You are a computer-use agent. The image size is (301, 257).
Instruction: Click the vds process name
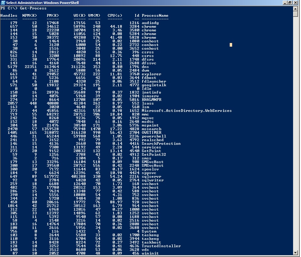tap(145, 250)
